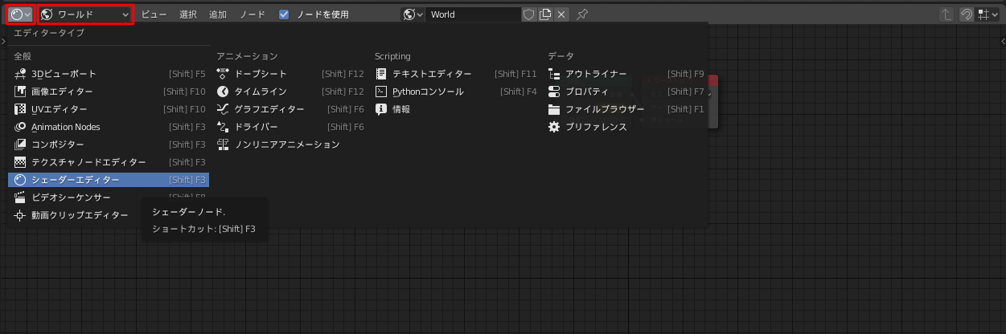Switch to ビデオシーケンサー

109,198
